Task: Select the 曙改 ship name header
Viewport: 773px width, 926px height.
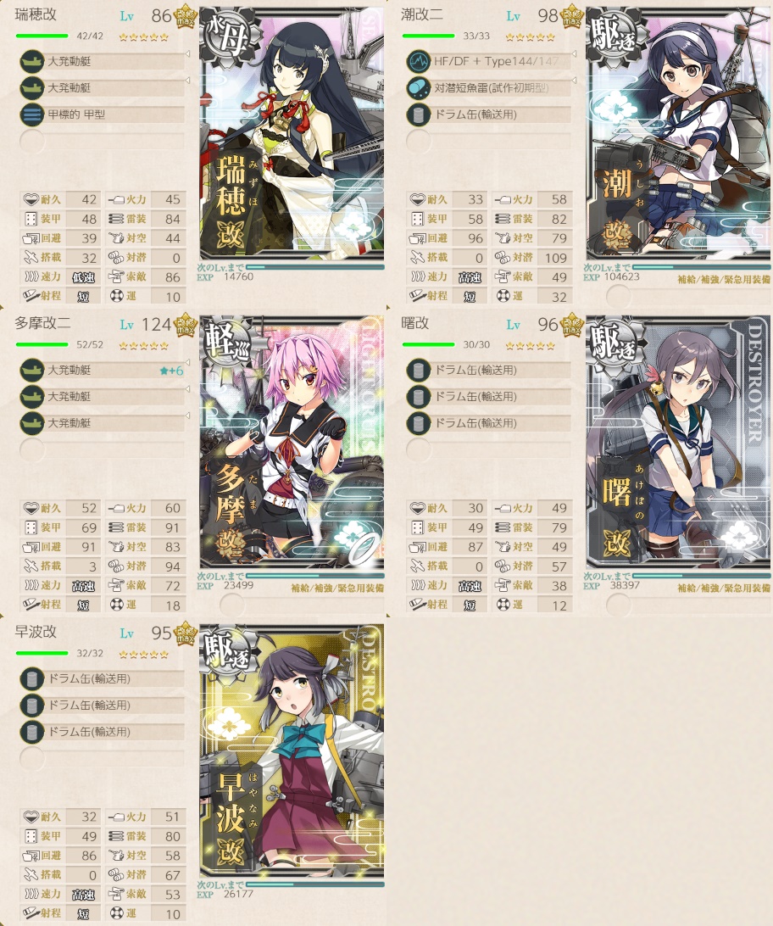Action: coord(414,323)
